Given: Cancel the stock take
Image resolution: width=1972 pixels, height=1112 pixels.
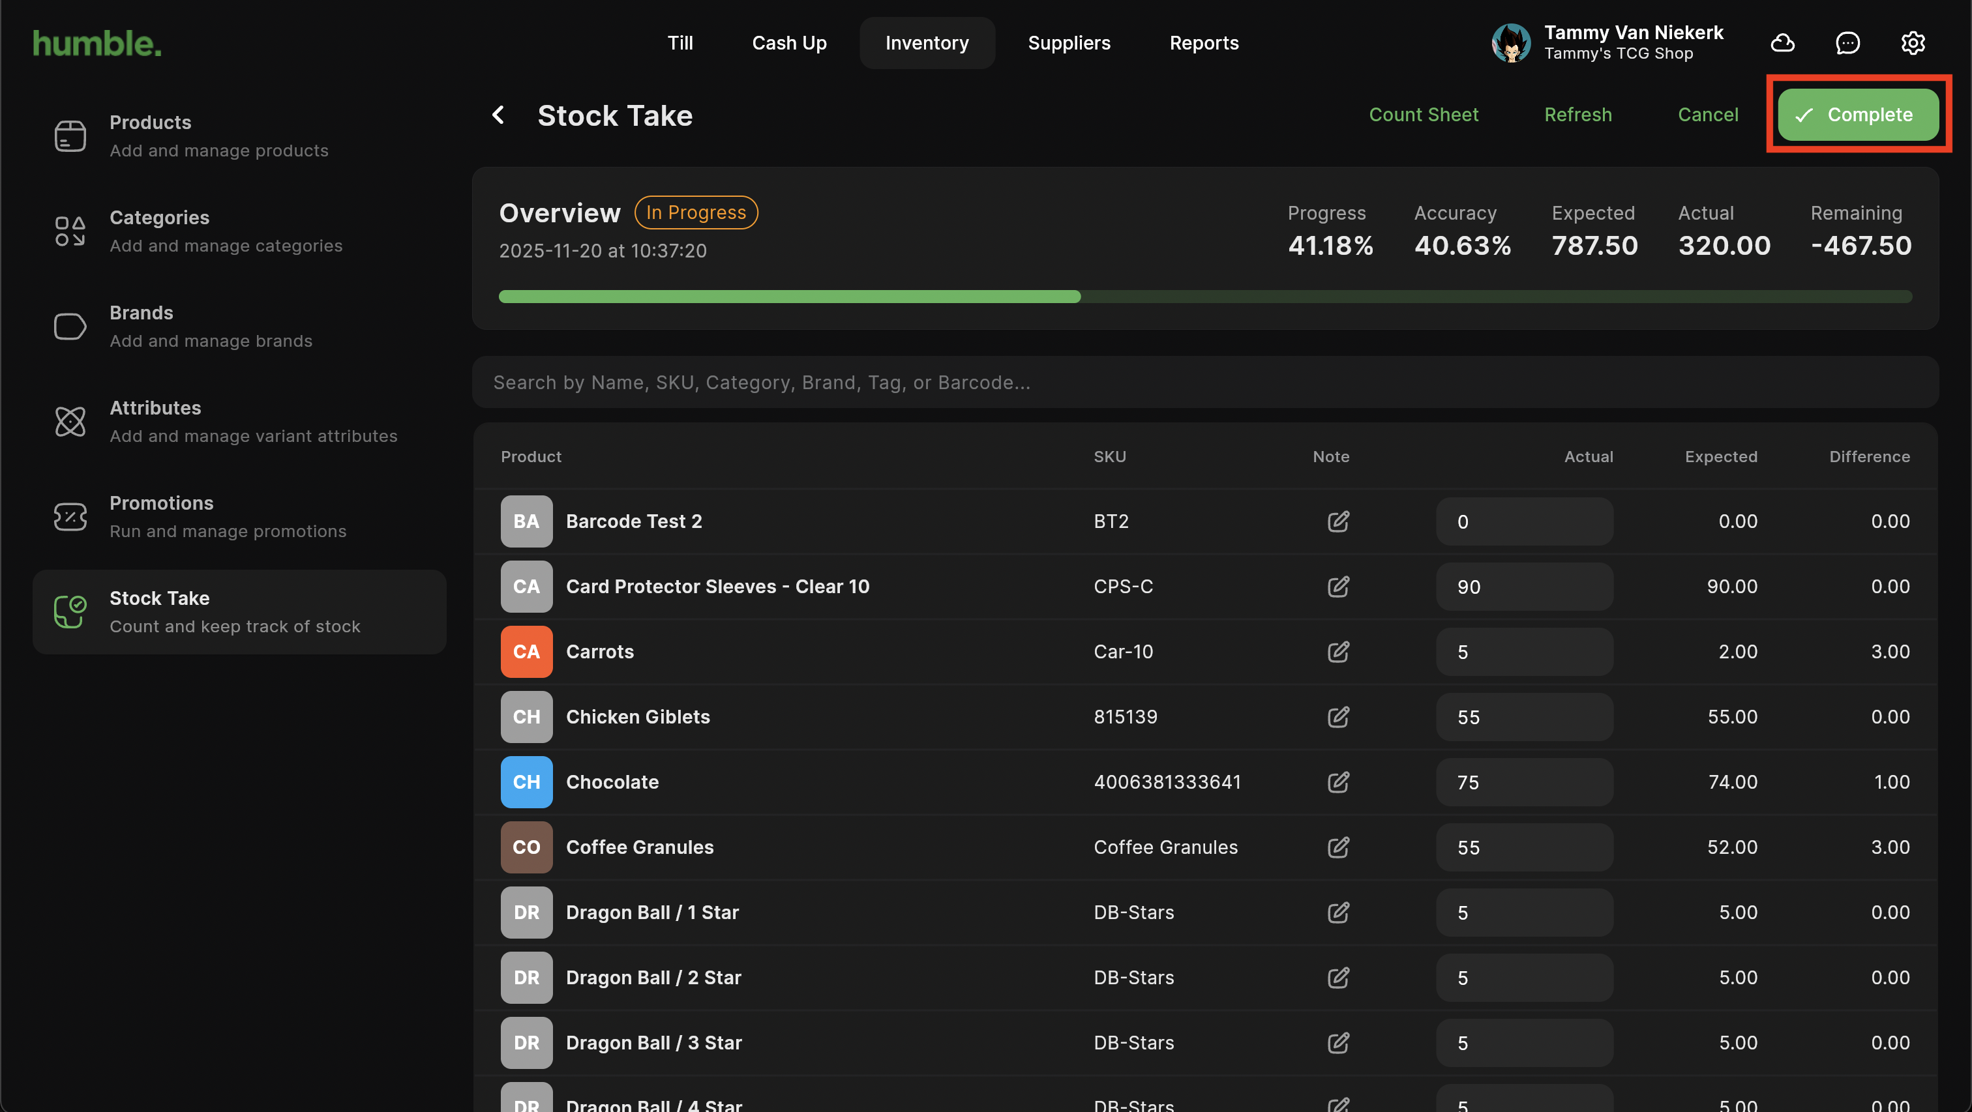Looking at the screenshot, I should click(1707, 115).
